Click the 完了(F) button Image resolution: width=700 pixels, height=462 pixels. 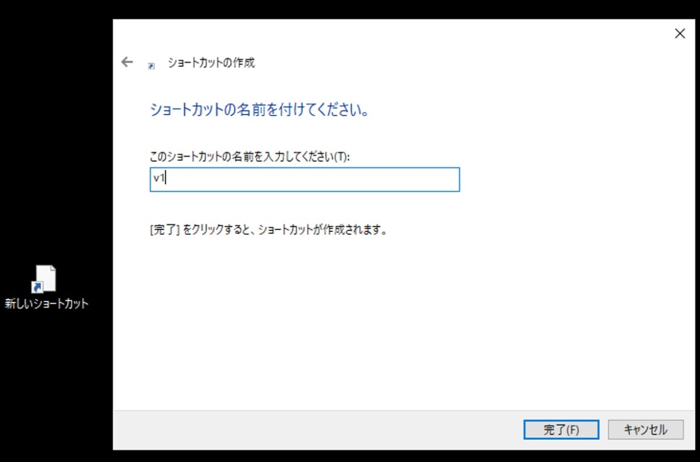(561, 430)
